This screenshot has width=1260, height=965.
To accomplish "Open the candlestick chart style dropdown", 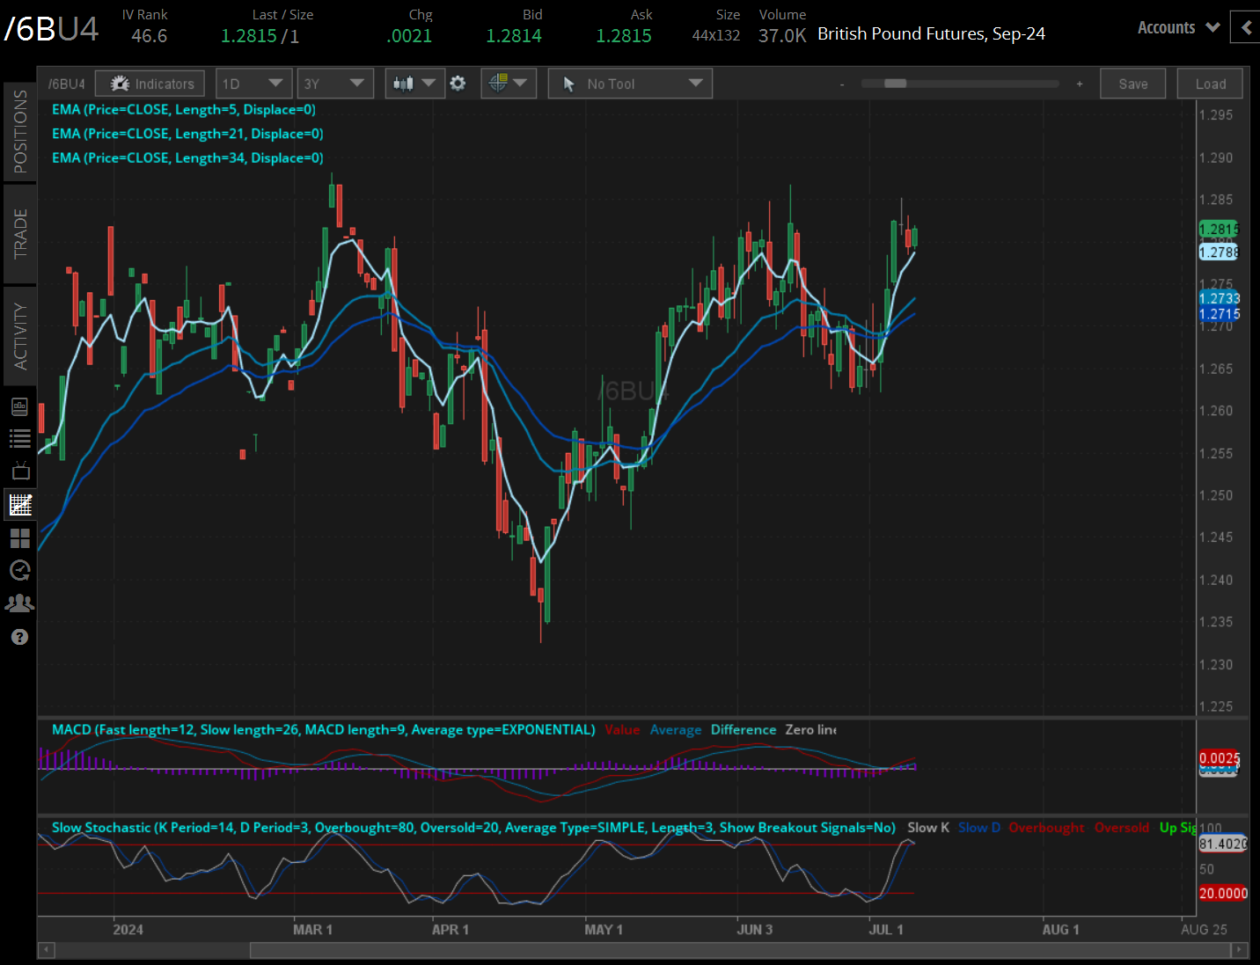I will point(414,84).
